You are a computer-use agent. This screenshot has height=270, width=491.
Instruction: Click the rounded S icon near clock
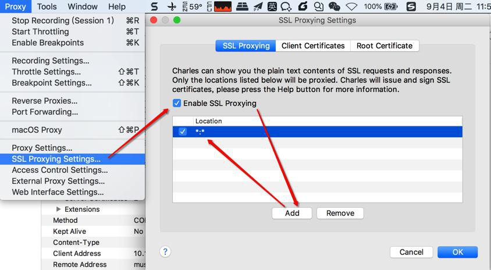pos(411,6)
